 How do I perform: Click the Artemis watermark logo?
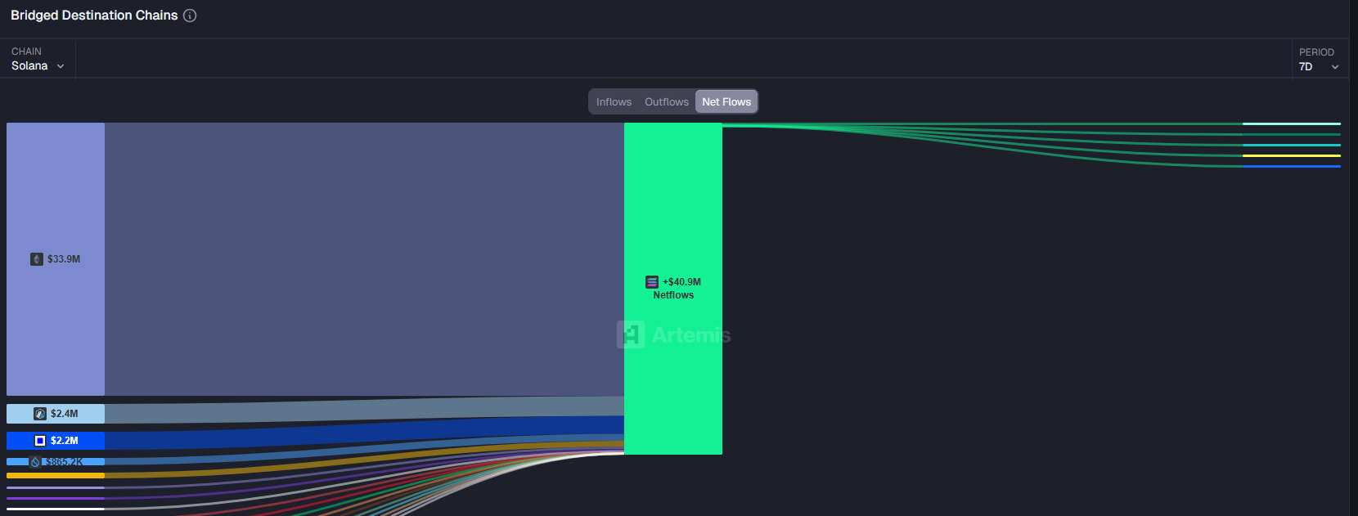pyautogui.click(x=631, y=335)
